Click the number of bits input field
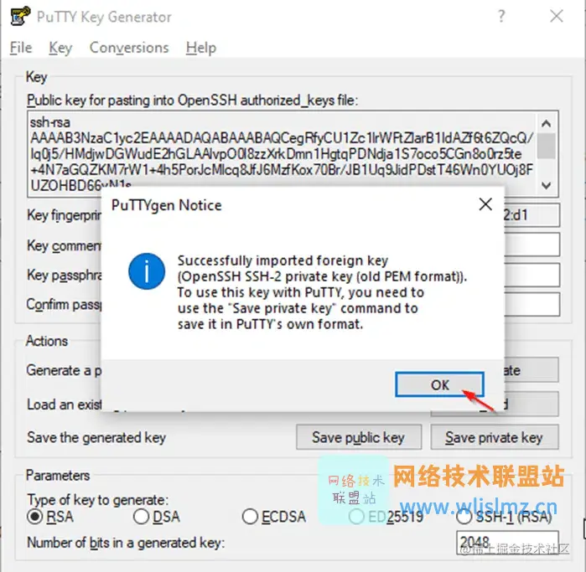 point(507,543)
